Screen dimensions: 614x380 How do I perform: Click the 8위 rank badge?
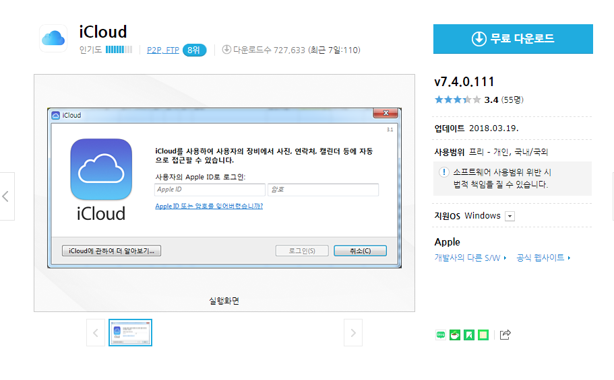(194, 50)
